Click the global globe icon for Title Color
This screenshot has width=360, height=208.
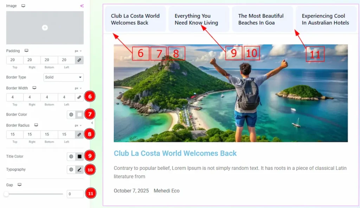[71, 156]
